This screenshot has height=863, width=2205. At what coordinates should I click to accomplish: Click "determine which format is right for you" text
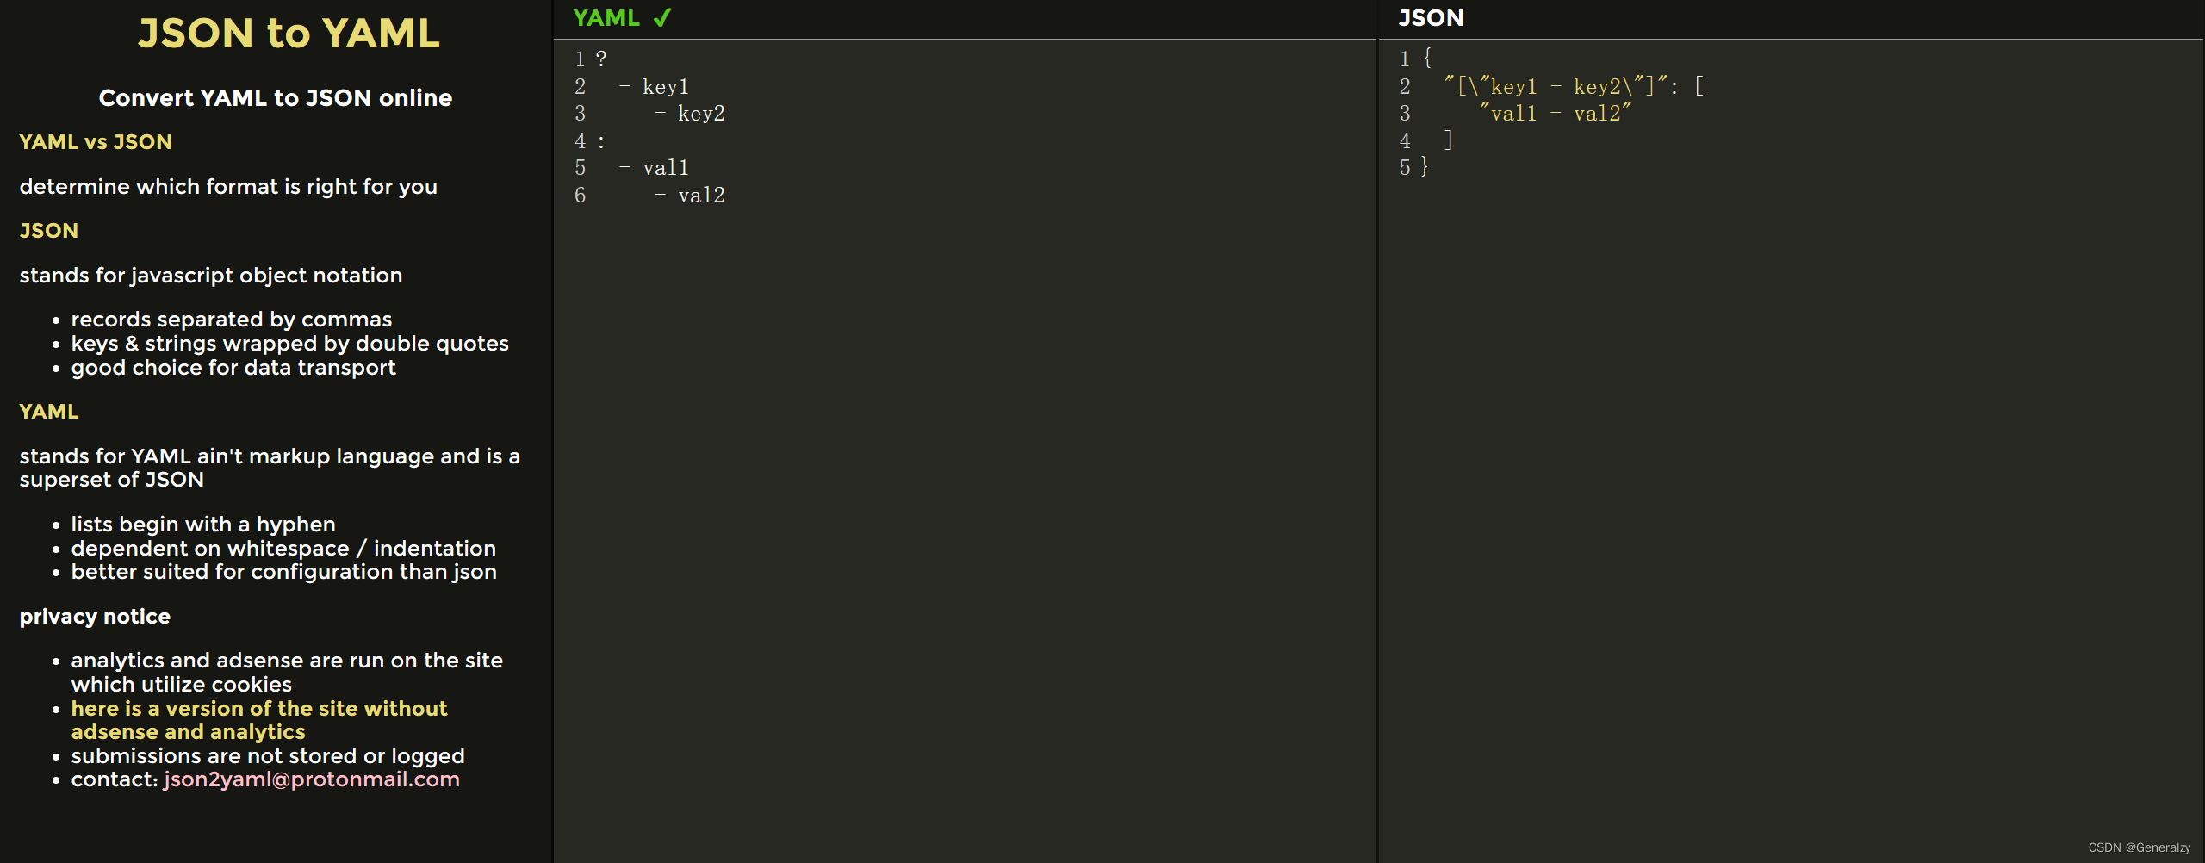[228, 187]
